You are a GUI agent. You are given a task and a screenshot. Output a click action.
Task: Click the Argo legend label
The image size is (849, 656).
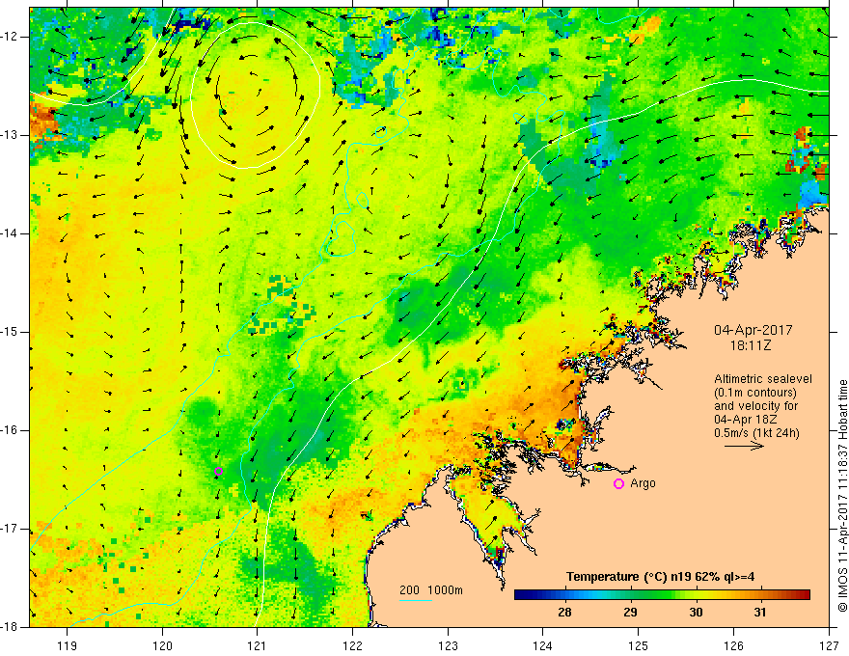tap(643, 483)
